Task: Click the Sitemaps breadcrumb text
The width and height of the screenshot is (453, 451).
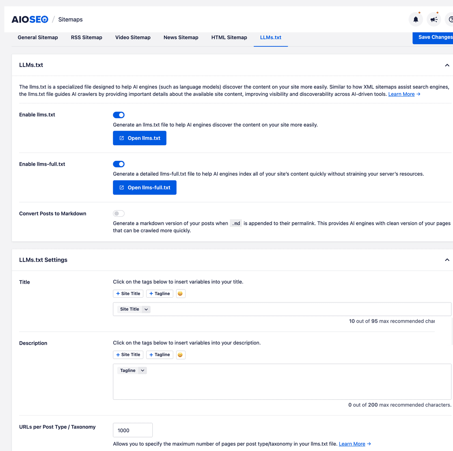Action: [71, 19]
